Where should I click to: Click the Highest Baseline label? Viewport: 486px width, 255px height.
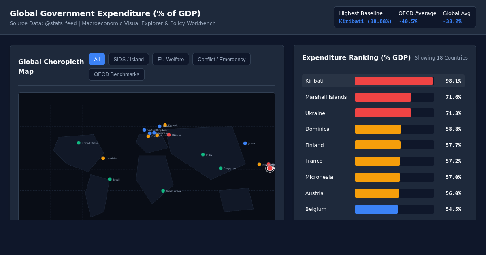361,13
